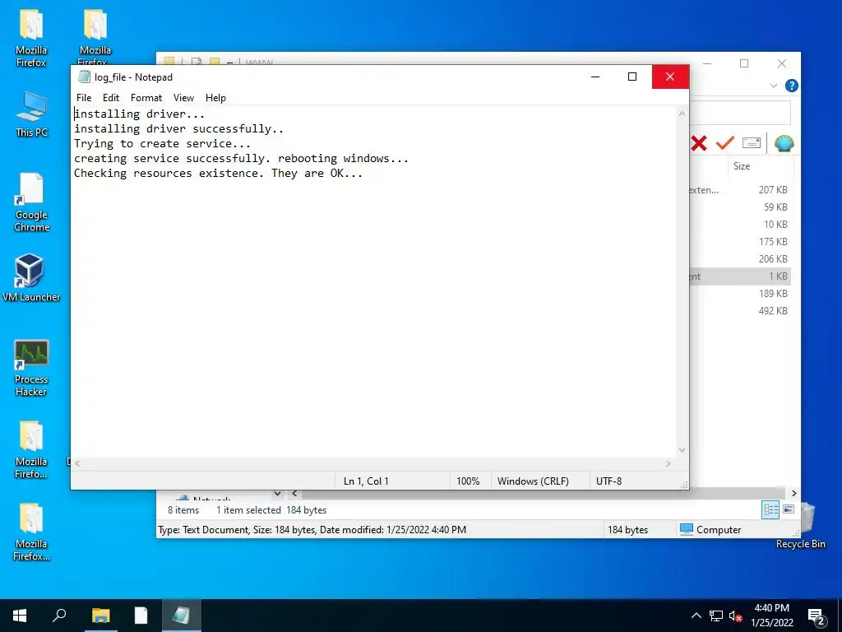The image size is (842, 632).
Task: Open taskbar Search magnifier
Action: point(59,616)
